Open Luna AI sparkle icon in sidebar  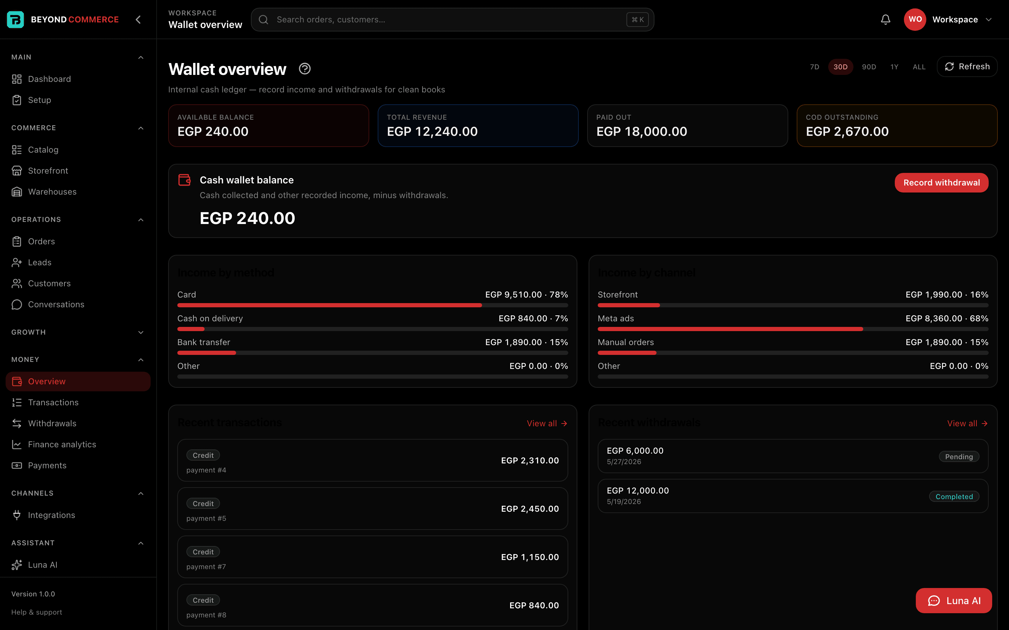pos(17,565)
